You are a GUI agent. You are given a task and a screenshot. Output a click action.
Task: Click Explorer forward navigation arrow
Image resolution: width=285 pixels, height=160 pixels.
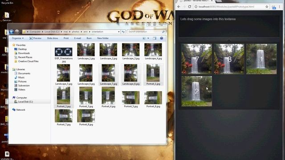pyautogui.click(x=17, y=32)
